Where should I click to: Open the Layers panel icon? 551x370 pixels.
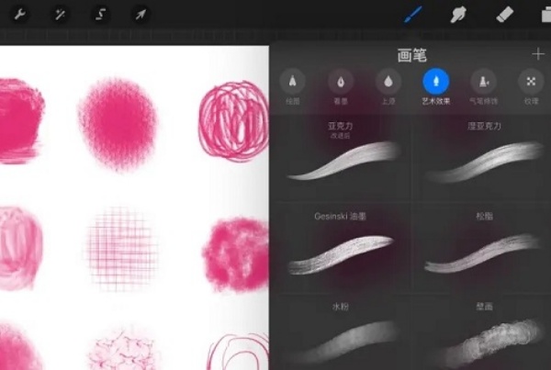(x=546, y=15)
